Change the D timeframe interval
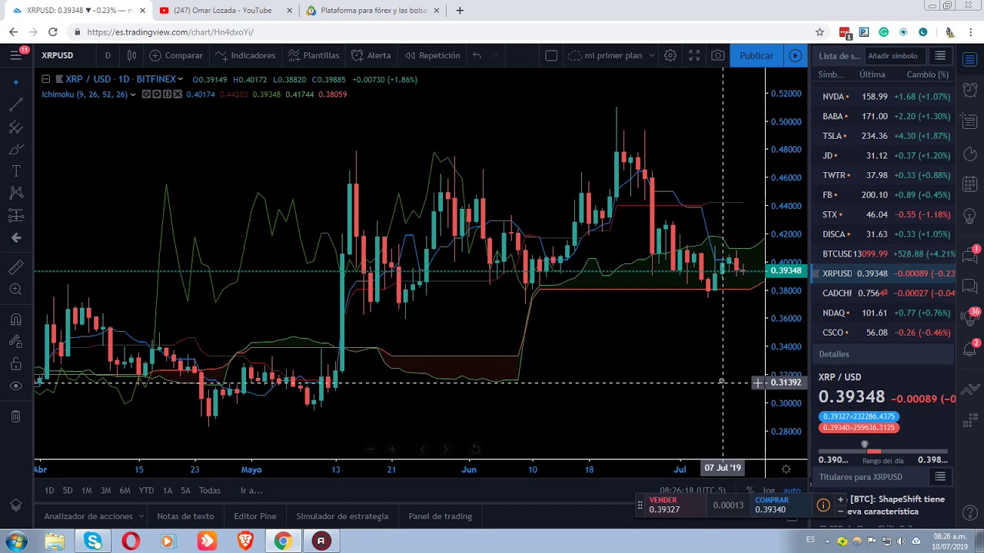Screen dimensions: 984x553 click(108, 55)
